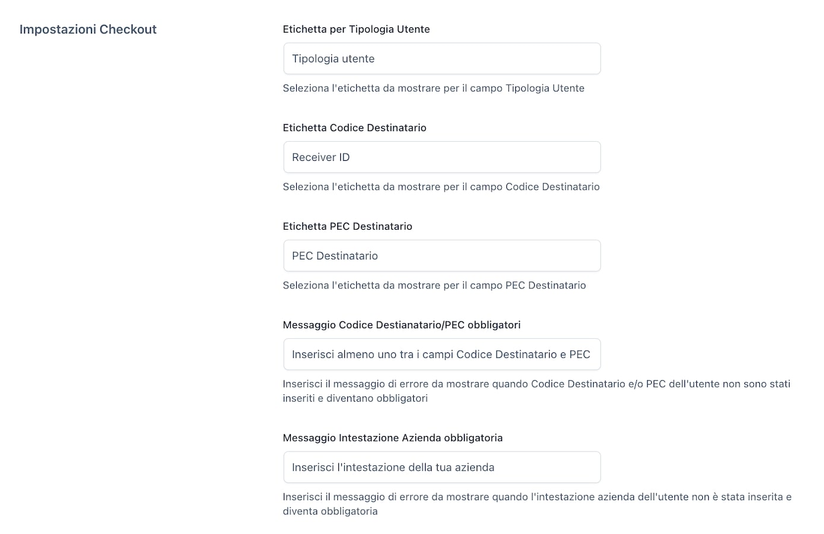Select the PEC Destinatario input field
This screenshot has height=534, width=824.
[x=442, y=256]
